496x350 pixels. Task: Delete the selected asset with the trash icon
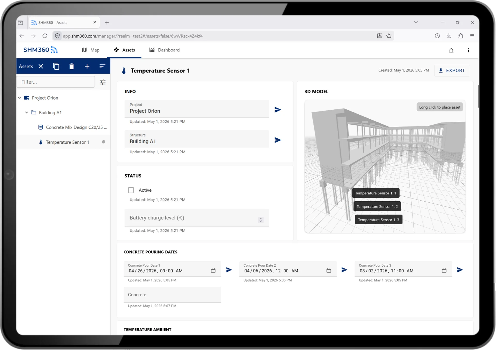[72, 66]
